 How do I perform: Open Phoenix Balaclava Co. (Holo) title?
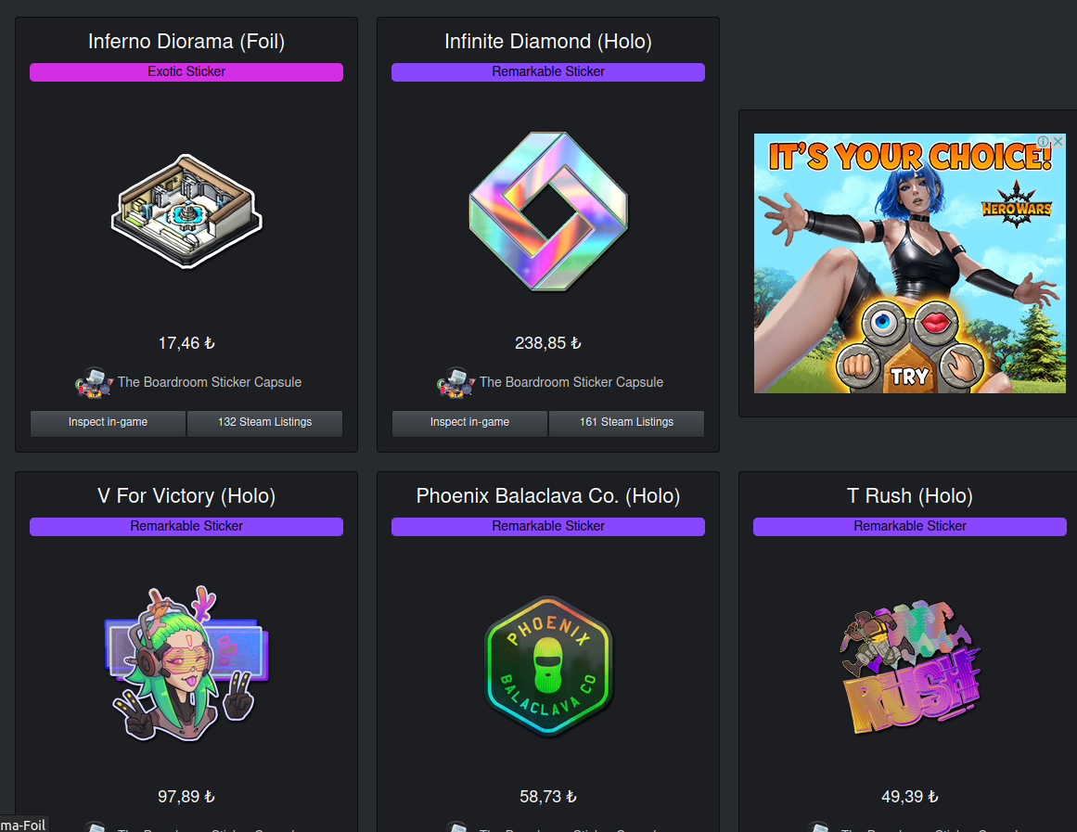coord(548,495)
